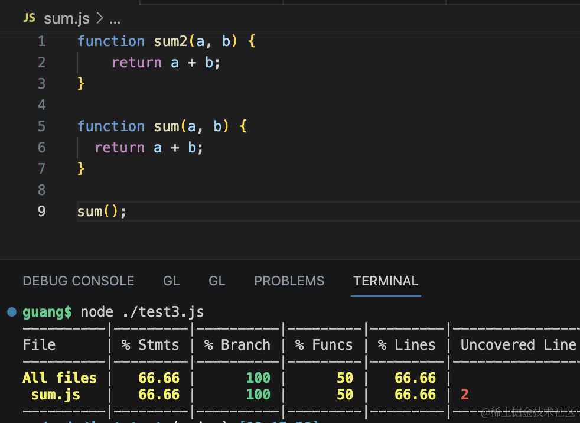The width and height of the screenshot is (580, 423).
Task: Click the JS file icon in breadcrumb
Action: [x=29, y=18]
